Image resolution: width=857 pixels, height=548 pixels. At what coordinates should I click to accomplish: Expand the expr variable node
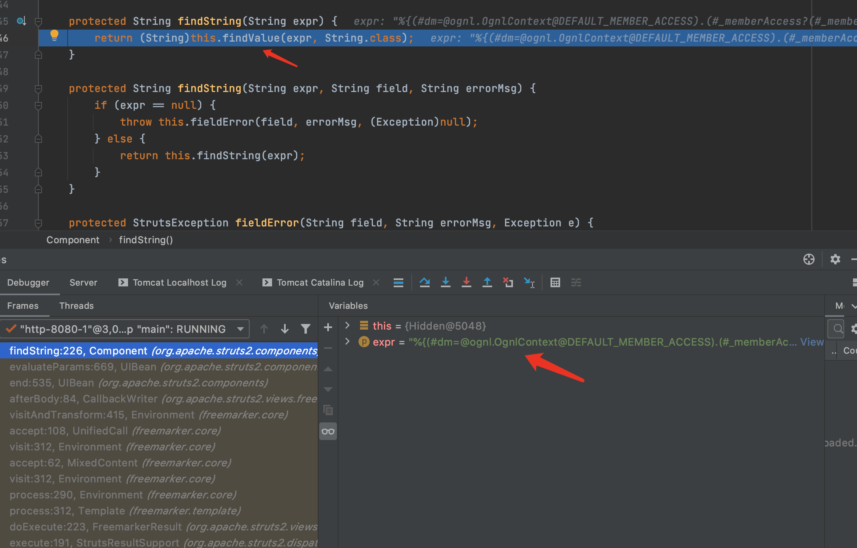[347, 342]
